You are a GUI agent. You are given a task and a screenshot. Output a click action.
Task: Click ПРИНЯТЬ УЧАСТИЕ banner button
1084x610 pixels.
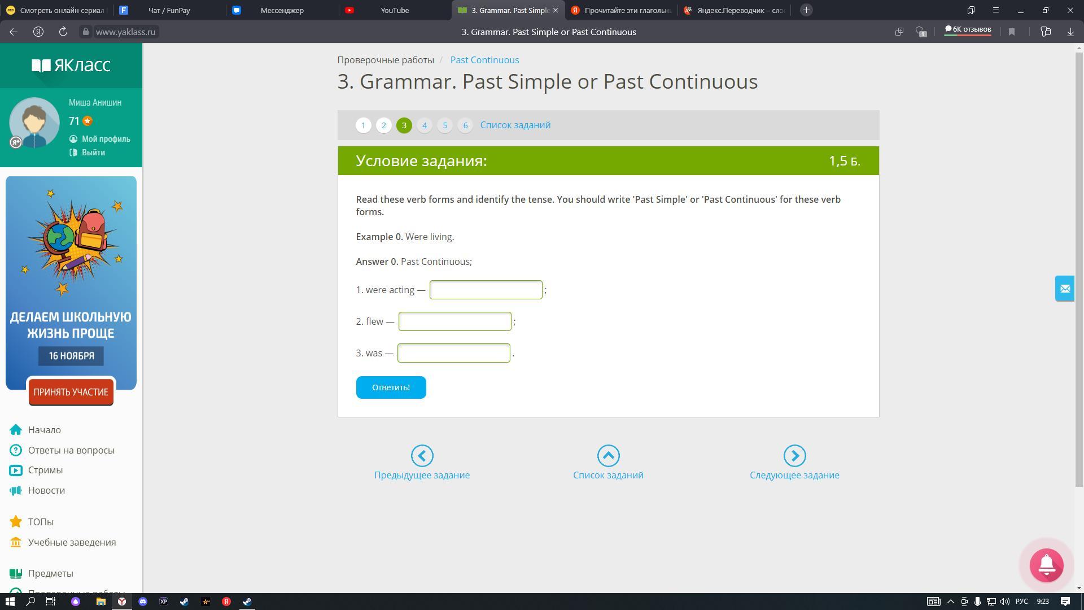[x=71, y=392]
